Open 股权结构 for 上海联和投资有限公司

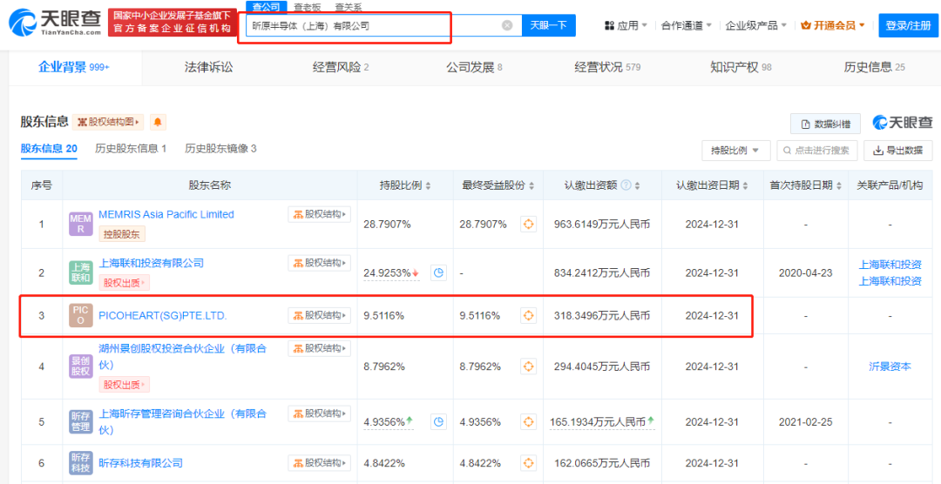pyautogui.click(x=319, y=263)
